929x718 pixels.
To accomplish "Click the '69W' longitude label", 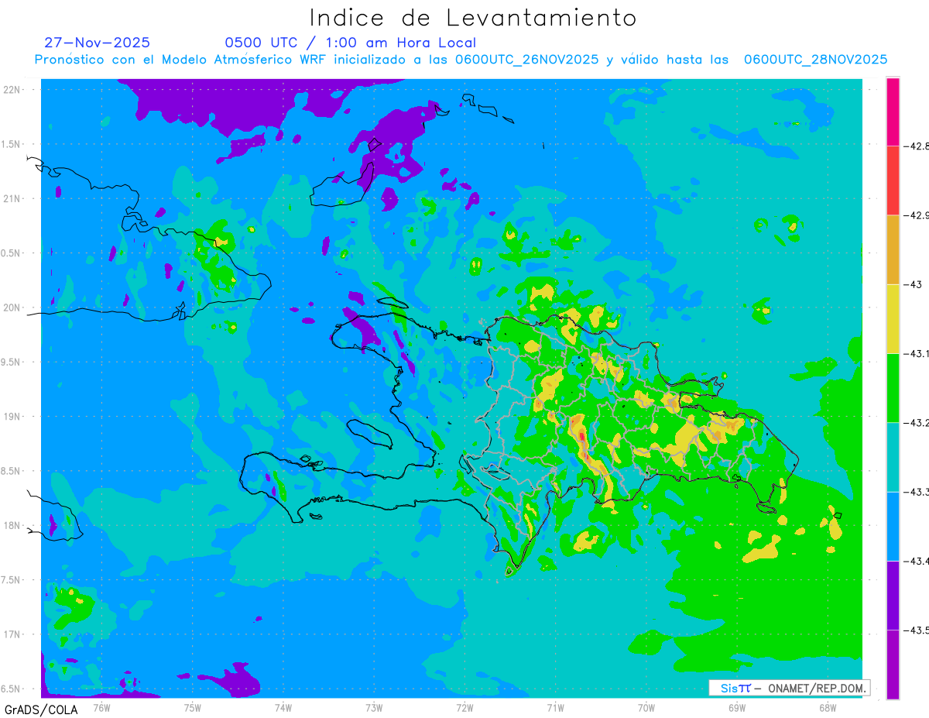I will [737, 707].
